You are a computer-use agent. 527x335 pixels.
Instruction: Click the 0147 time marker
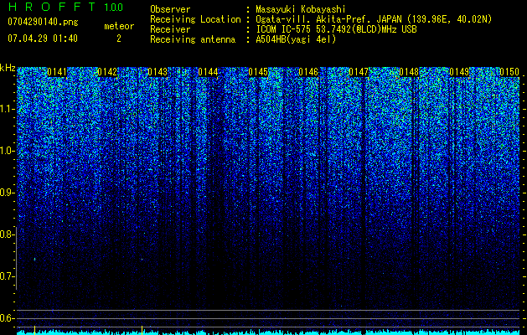tap(359, 72)
